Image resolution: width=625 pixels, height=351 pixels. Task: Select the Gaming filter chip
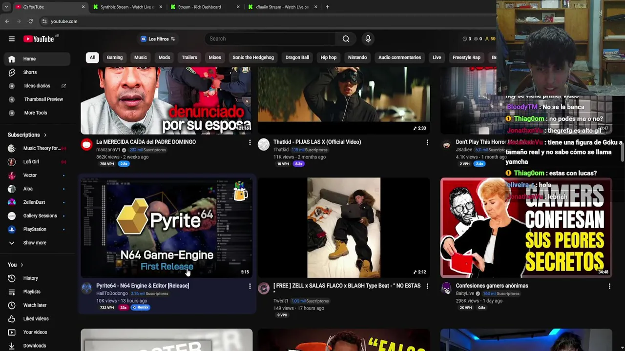[115, 58]
